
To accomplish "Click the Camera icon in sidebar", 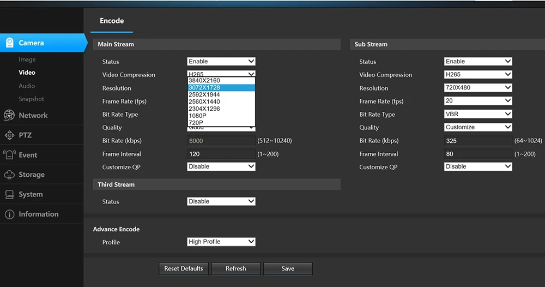I will pos(9,43).
